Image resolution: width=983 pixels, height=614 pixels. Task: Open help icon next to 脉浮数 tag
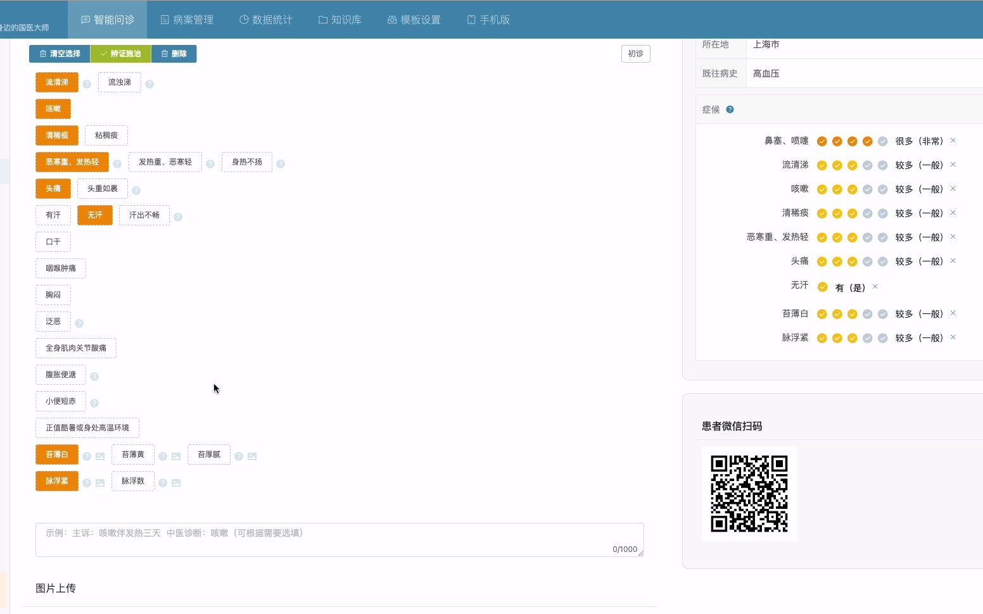point(163,483)
